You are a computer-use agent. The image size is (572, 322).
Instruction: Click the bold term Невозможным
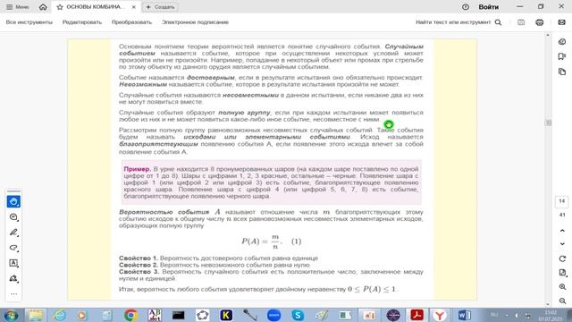click(143, 84)
